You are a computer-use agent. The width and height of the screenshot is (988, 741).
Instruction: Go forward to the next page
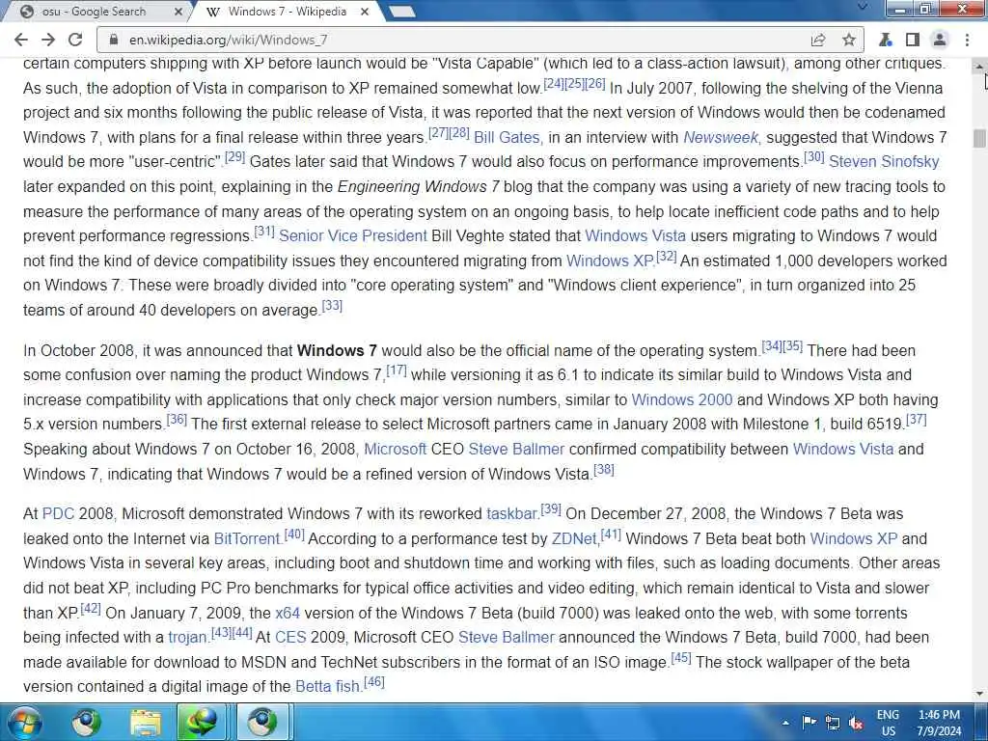[x=48, y=40]
